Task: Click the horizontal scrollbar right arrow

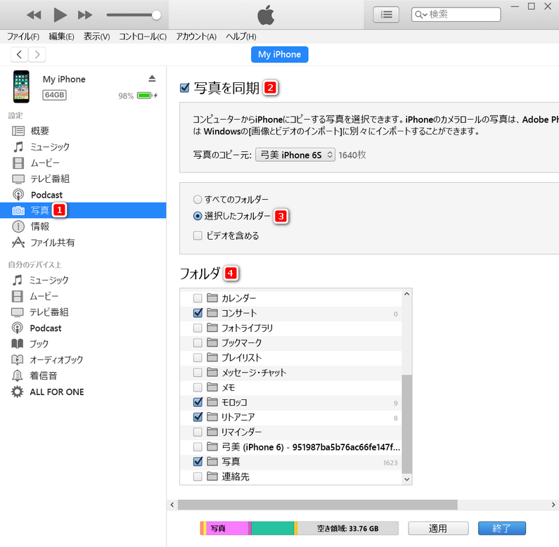Action: click(x=553, y=505)
